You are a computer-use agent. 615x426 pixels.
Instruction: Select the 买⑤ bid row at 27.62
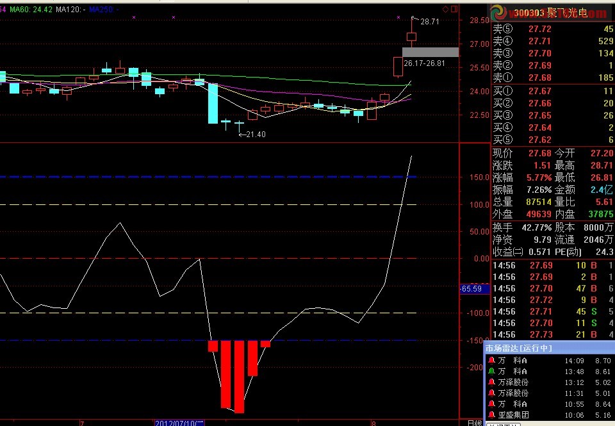coord(553,140)
